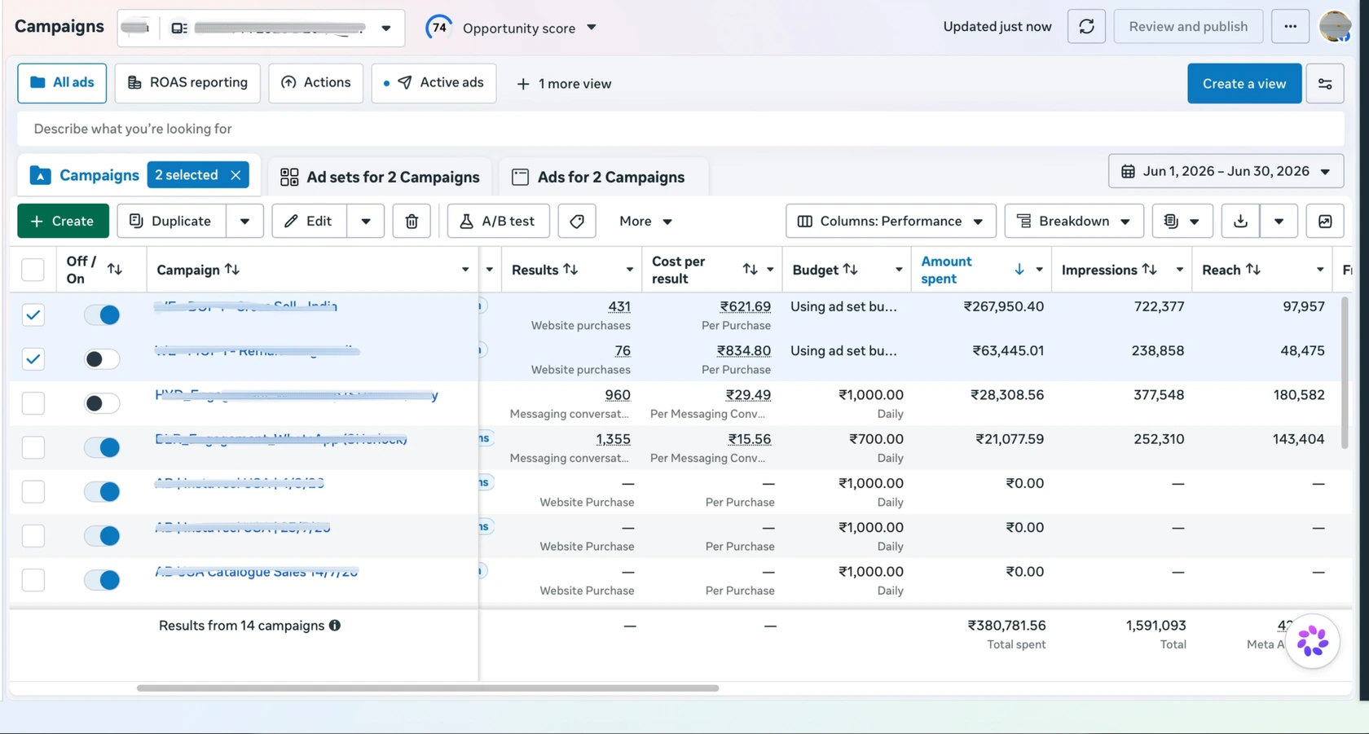Click the Edit button
1369x734 pixels.
point(309,222)
